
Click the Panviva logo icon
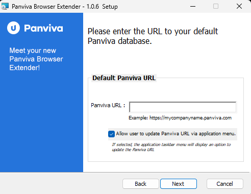tap(13, 28)
